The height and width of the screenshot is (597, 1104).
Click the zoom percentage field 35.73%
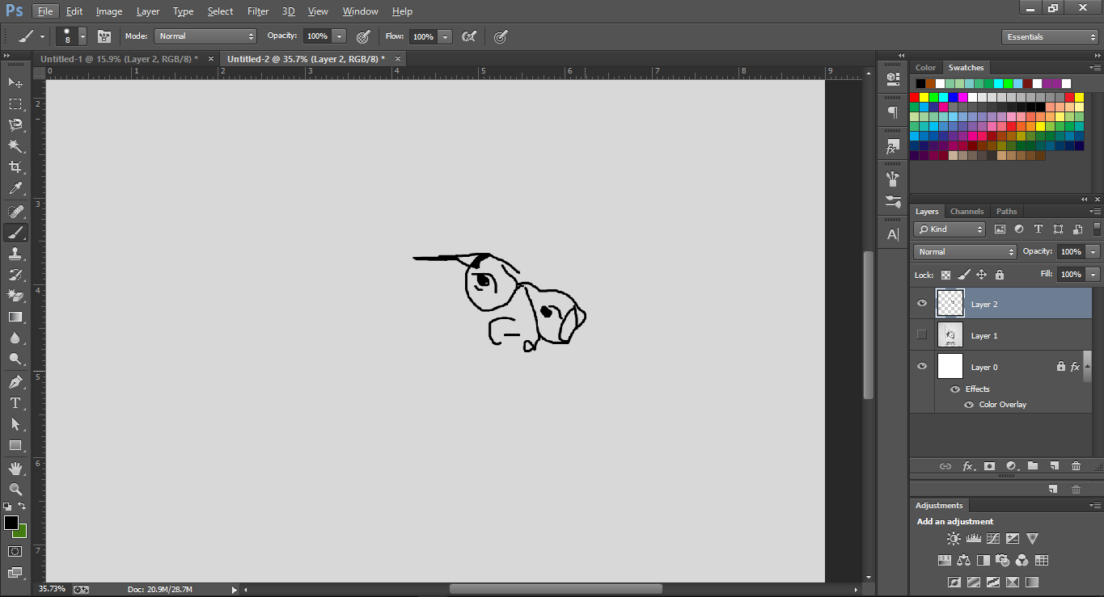click(x=52, y=590)
